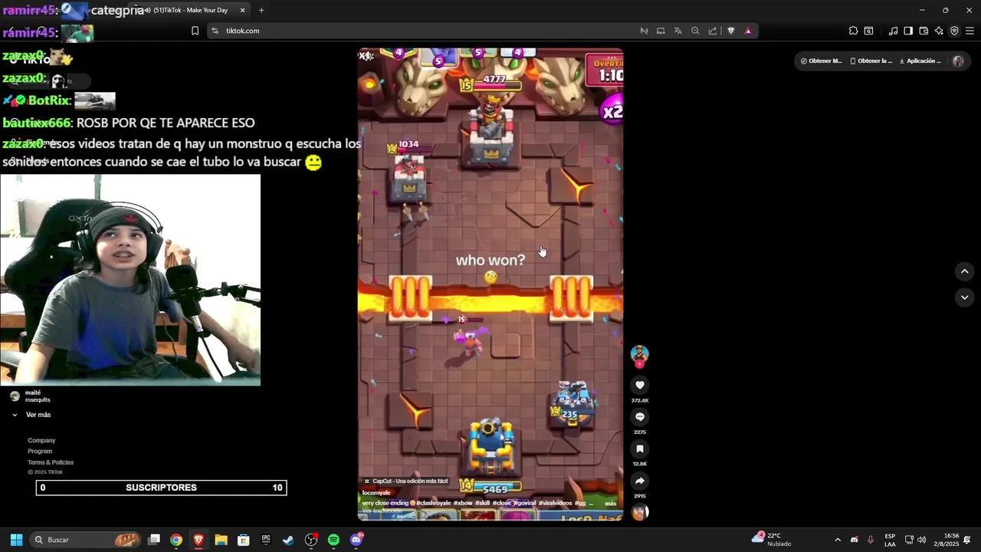Open the Program footer link
The image size is (981, 552).
pyautogui.click(x=40, y=451)
